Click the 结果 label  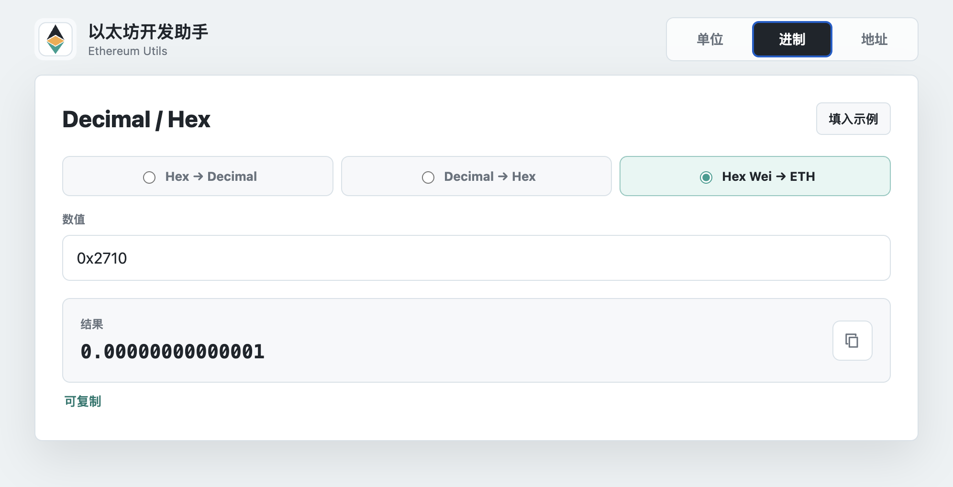[92, 324]
